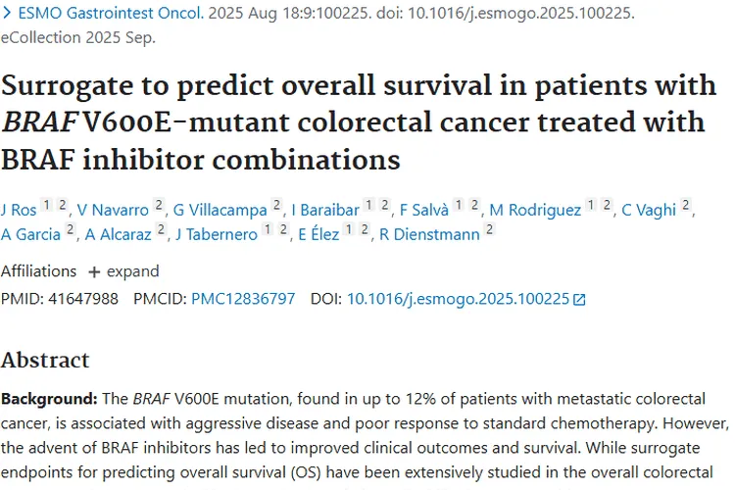The width and height of the screenshot is (735, 490).
Task: Click author C Vaghi link
Action: coord(649,210)
